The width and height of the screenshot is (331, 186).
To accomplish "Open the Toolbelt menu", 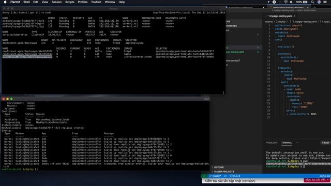I will point(96,2).
